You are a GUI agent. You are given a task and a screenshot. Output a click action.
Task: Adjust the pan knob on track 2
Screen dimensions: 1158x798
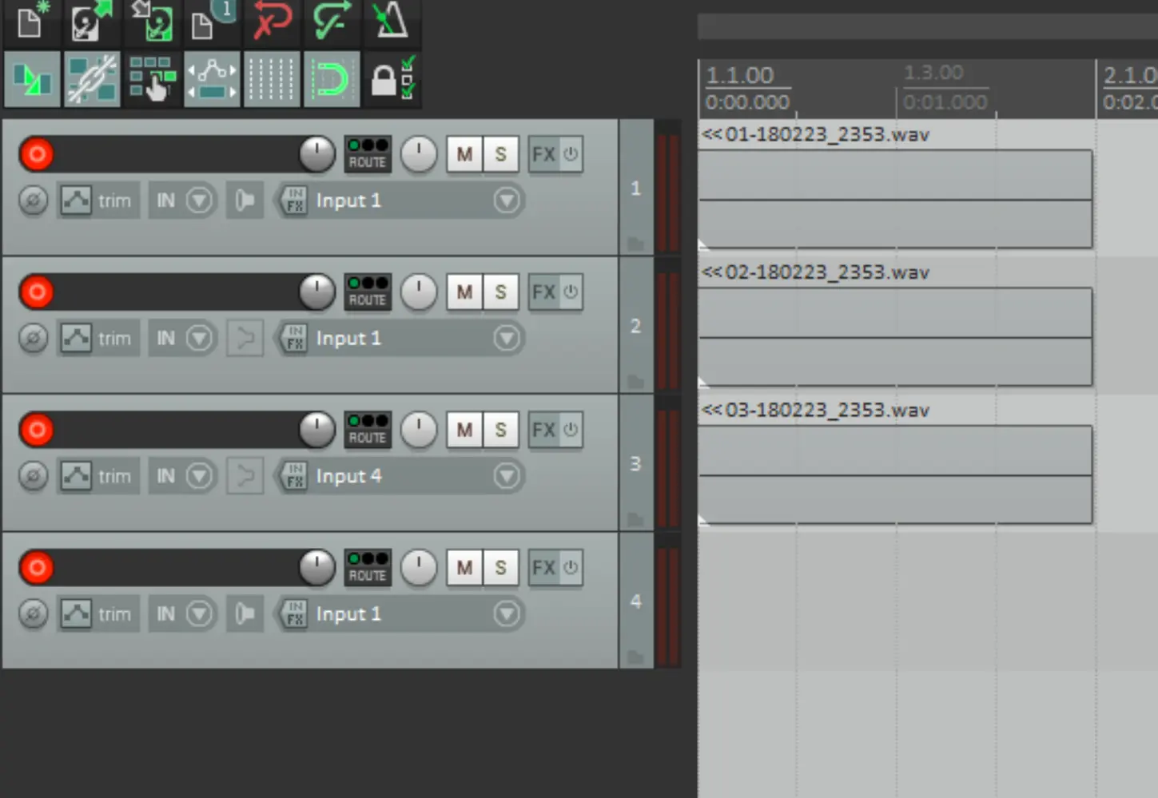[x=419, y=292]
